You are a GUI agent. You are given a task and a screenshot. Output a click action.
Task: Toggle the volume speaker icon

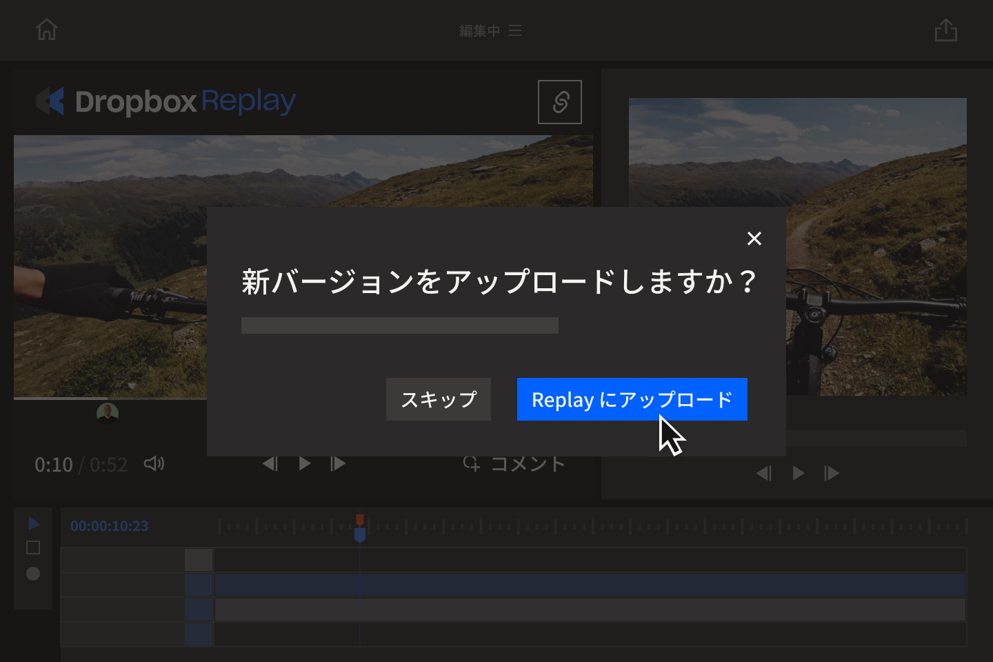click(154, 463)
